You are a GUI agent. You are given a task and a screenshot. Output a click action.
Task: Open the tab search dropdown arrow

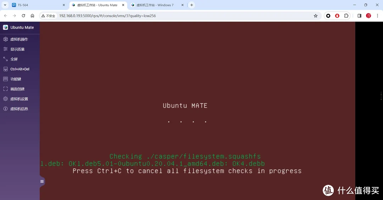click(x=5, y=5)
